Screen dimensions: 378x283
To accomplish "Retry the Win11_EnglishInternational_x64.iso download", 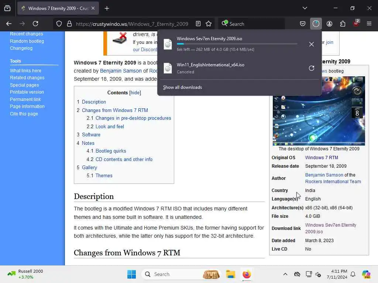I will (312, 68).
